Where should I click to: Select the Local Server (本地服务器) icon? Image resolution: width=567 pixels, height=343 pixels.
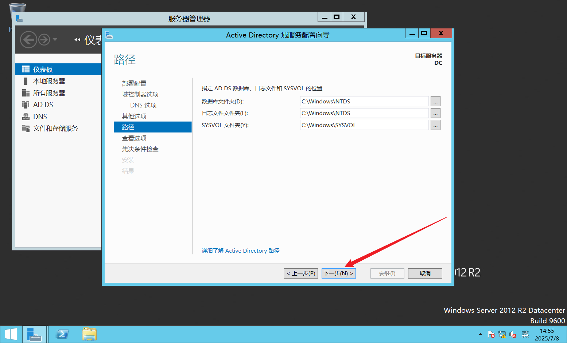(x=26, y=81)
